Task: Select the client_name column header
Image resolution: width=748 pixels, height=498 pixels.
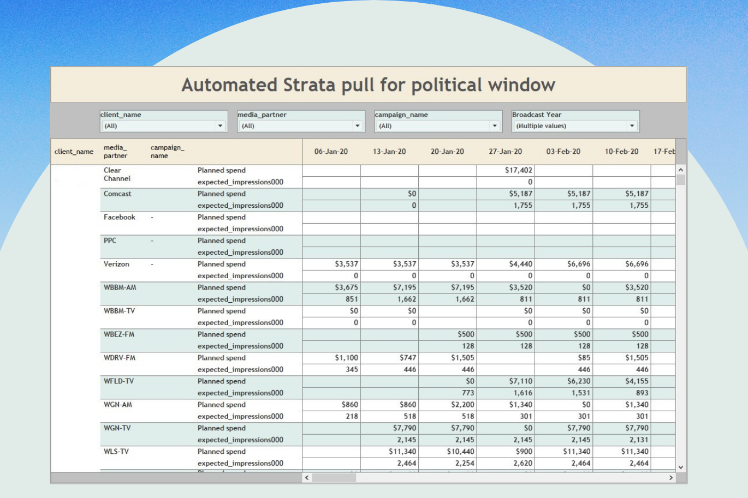Action: (74, 152)
